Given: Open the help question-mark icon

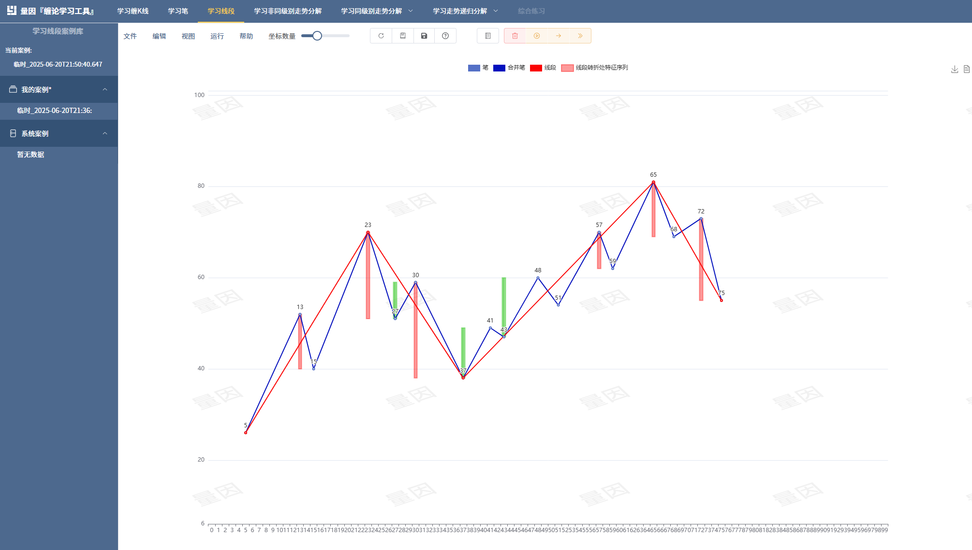Looking at the screenshot, I should click(x=445, y=36).
